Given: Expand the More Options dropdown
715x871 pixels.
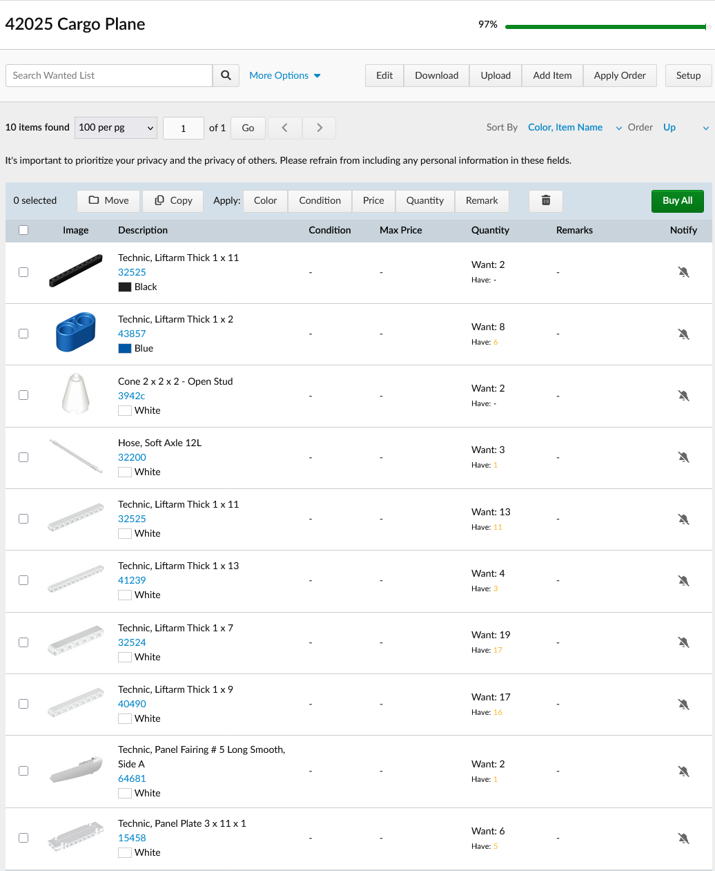Looking at the screenshot, I should [284, 75].
